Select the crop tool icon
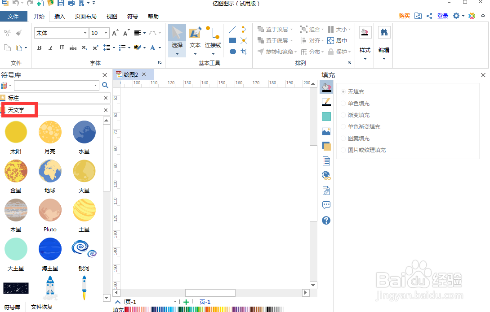 (x=244, y=52)
